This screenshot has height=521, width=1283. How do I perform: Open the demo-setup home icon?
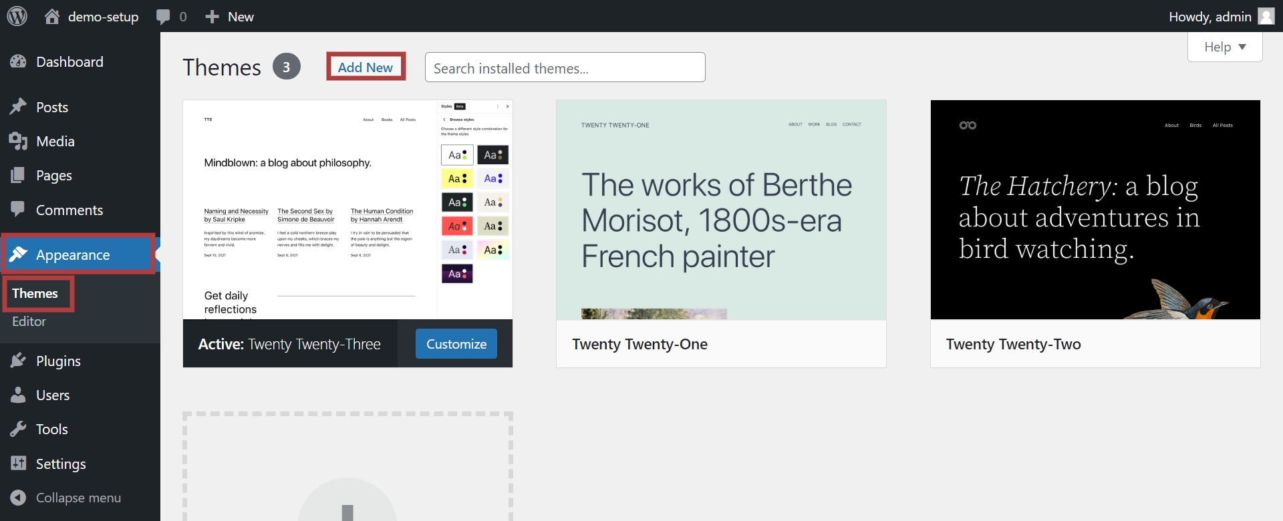(x=52, y=17)
